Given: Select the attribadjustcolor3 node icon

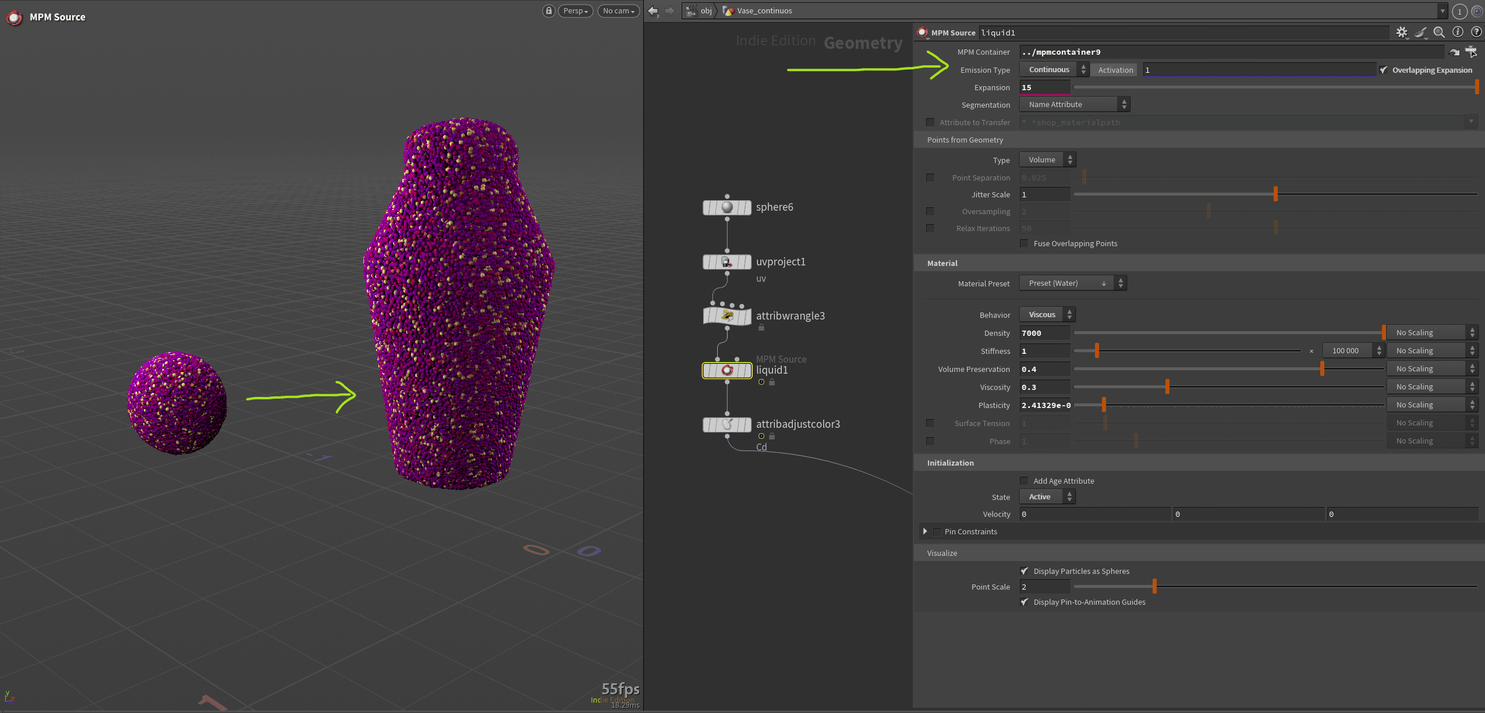Looking at the screenshot, I should pos(726,424).
